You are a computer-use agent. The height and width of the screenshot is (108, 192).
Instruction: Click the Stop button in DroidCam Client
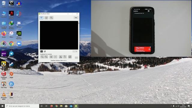click(76, 18)
